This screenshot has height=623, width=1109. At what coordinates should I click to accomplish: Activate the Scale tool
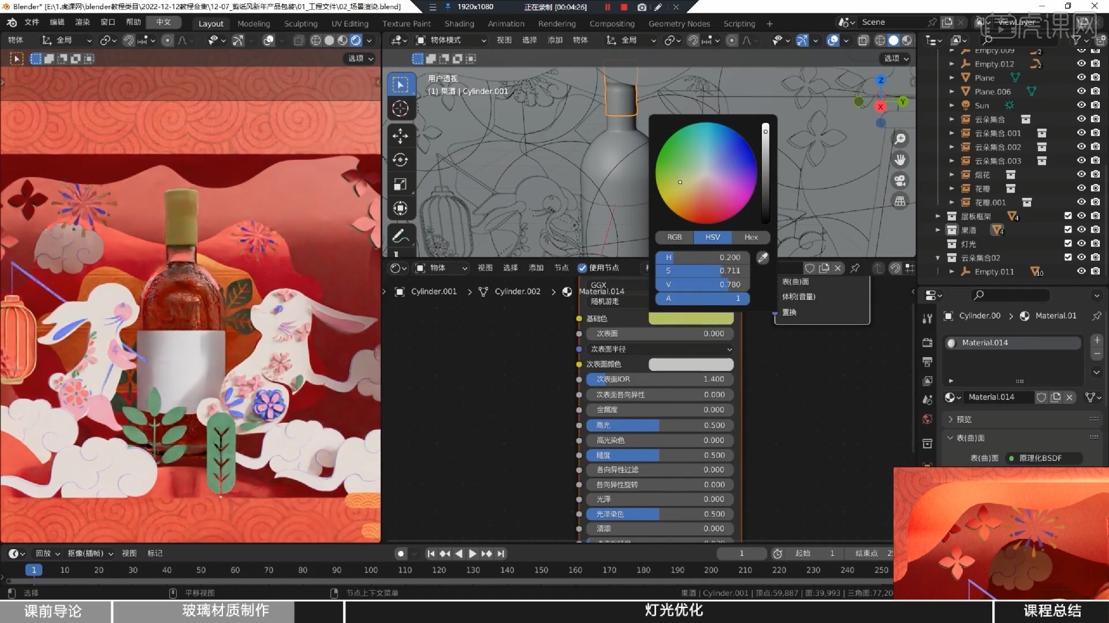coord(400,184)
